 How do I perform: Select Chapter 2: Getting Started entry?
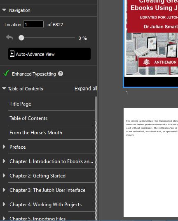(37, 176)
